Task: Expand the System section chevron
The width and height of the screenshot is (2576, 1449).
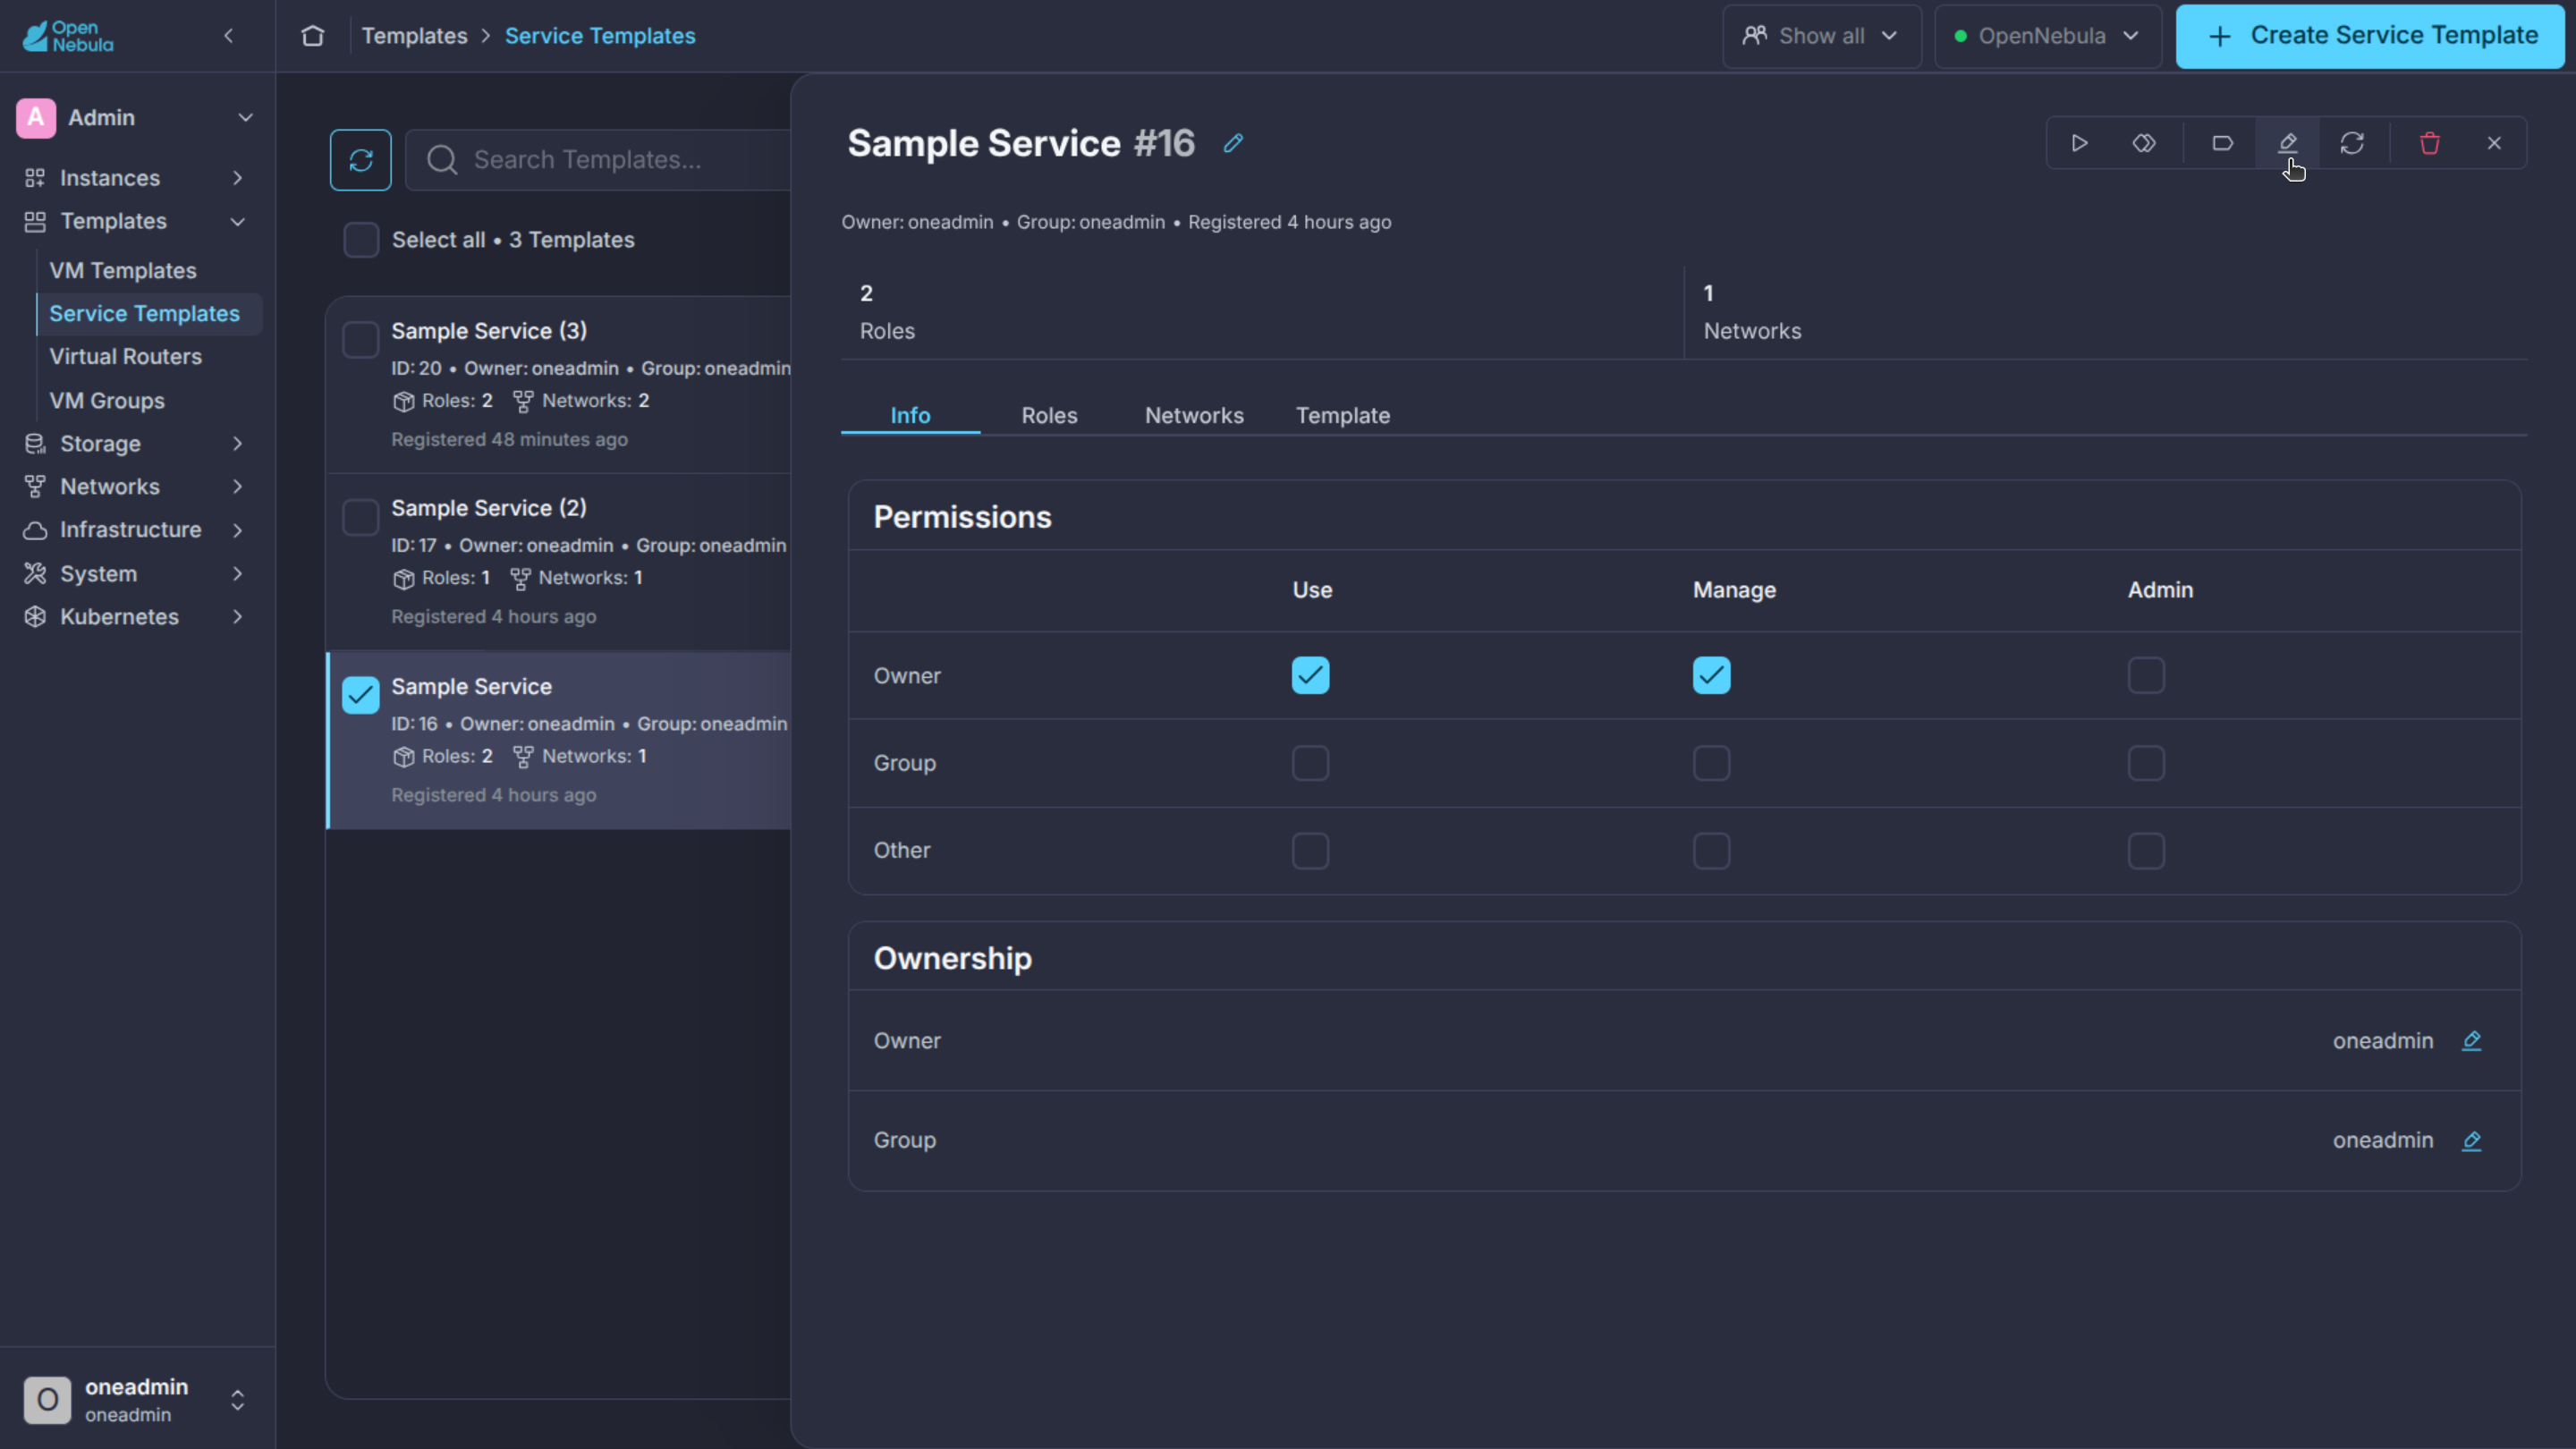Action: click(238, 574)
